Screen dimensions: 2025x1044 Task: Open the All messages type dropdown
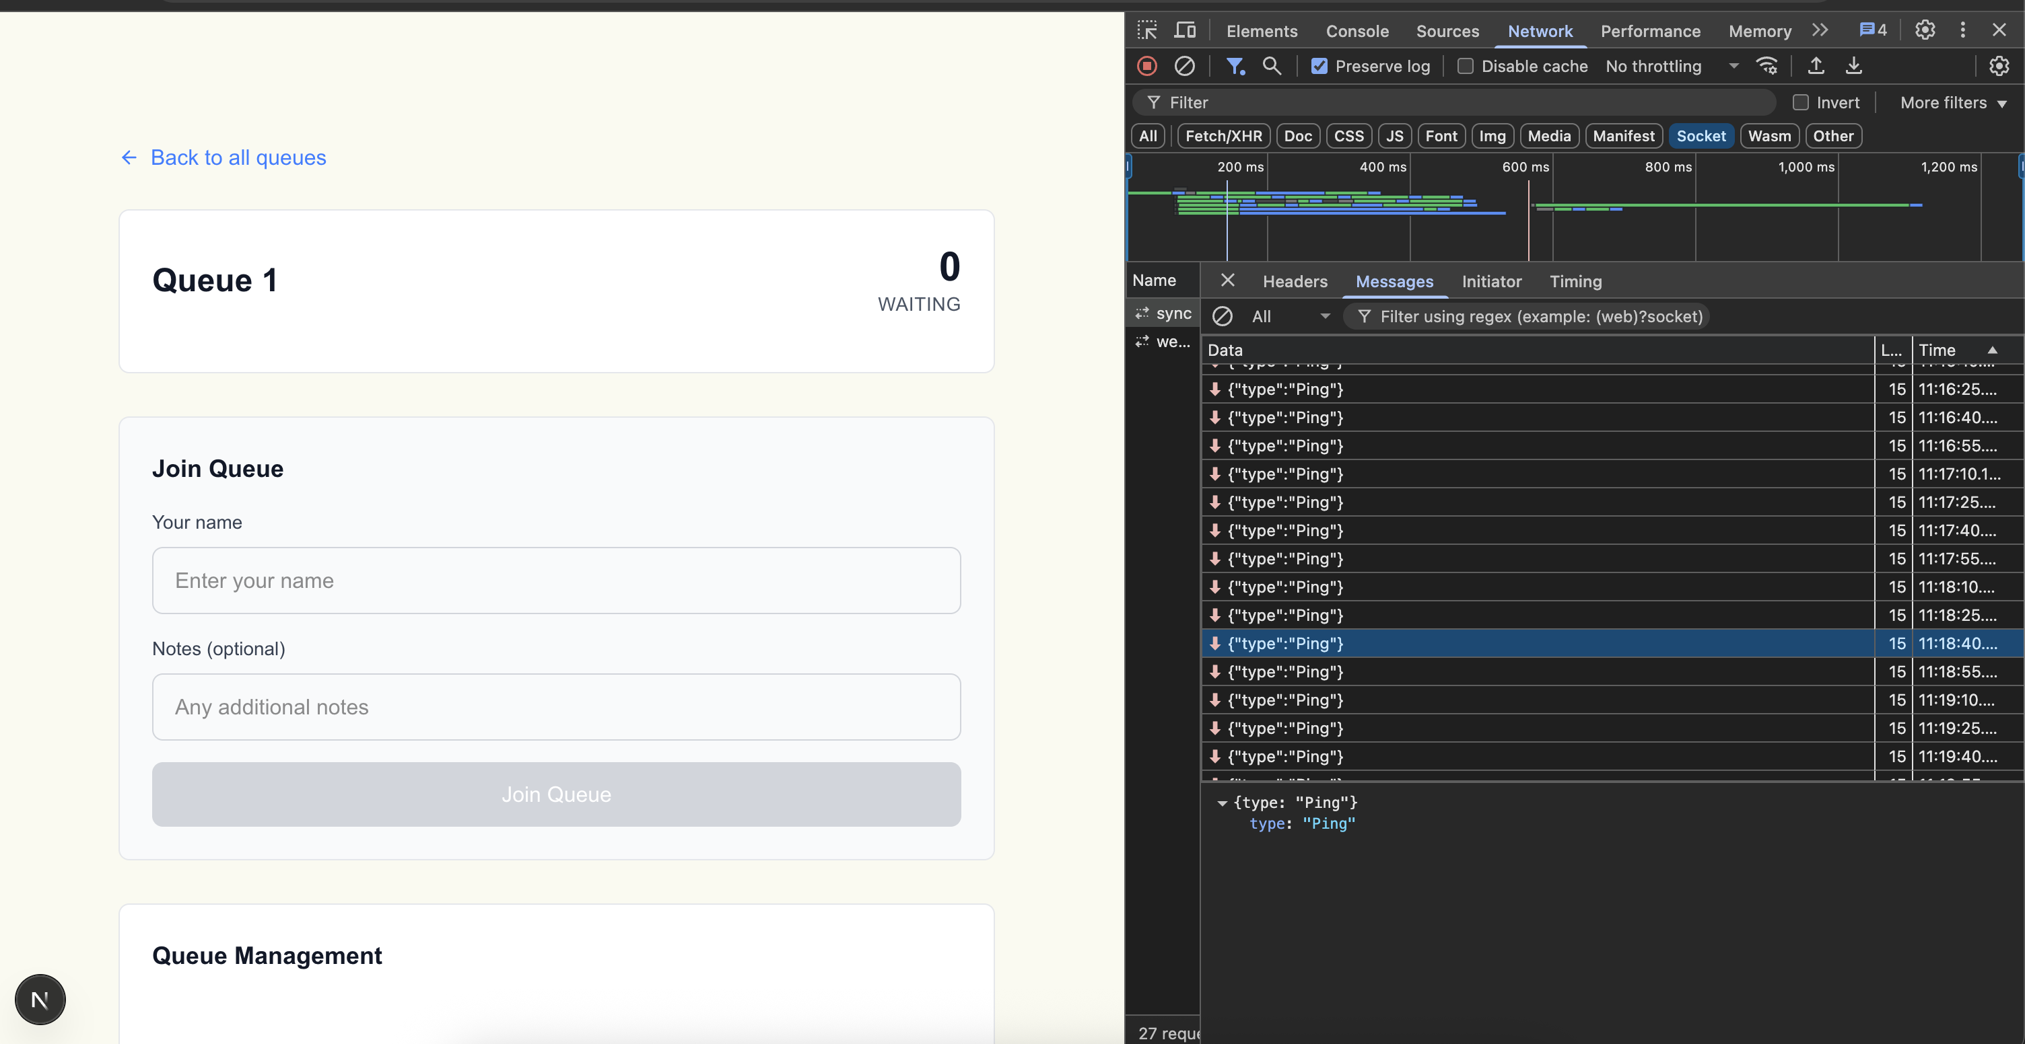pos(1291,317)
